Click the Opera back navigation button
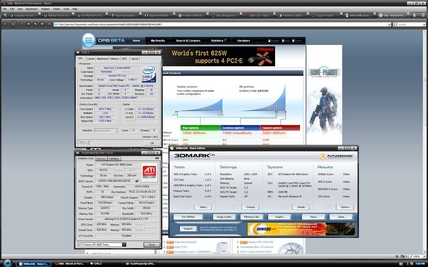The width and height of the screenshot is (428, 267). 13,24
